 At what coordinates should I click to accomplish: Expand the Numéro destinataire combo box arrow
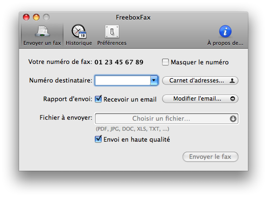[x=154, y=80]
